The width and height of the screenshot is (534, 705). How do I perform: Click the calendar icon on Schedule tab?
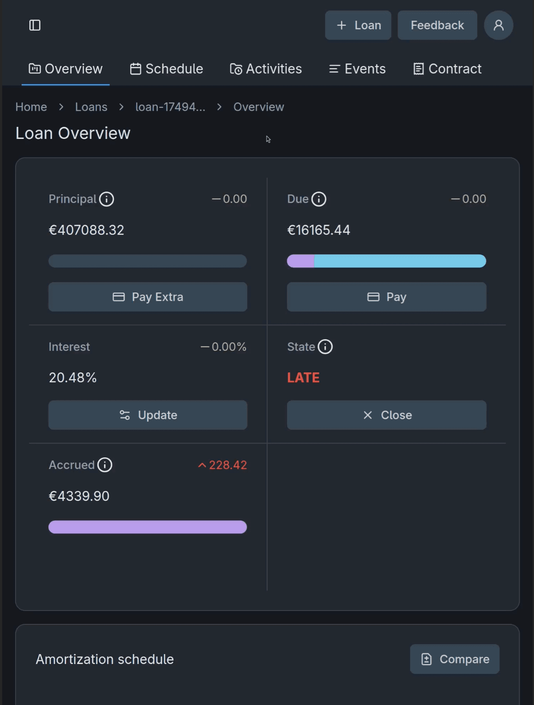coord(135,68)
